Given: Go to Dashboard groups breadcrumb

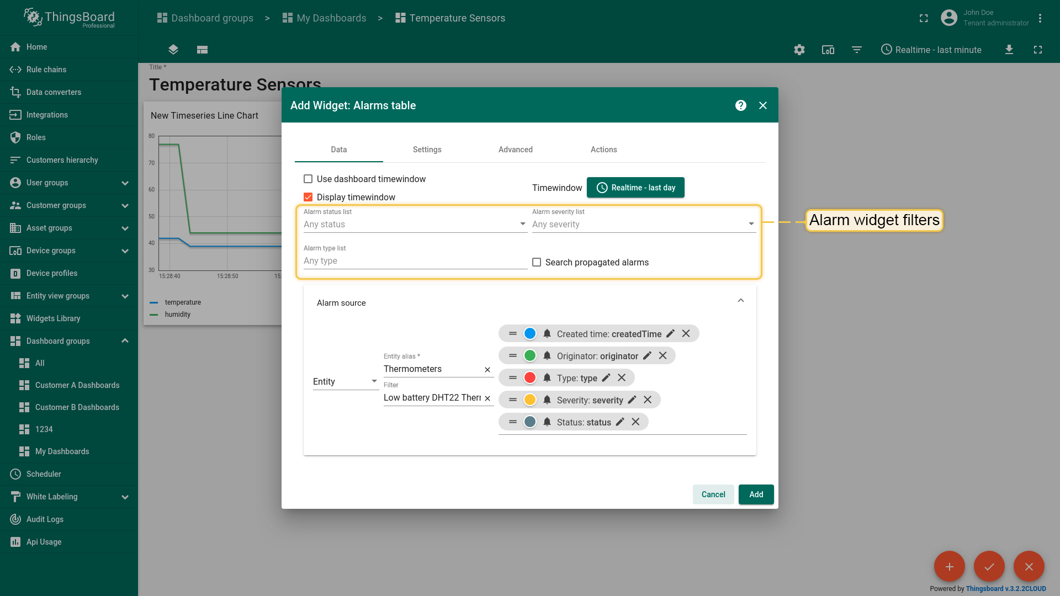Looking at the screenshot, I should pos(205,18).
